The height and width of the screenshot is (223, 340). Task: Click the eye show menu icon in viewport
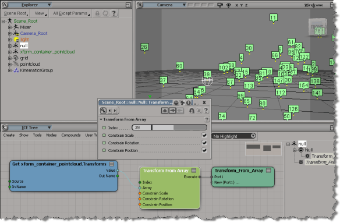click(229, 5)
